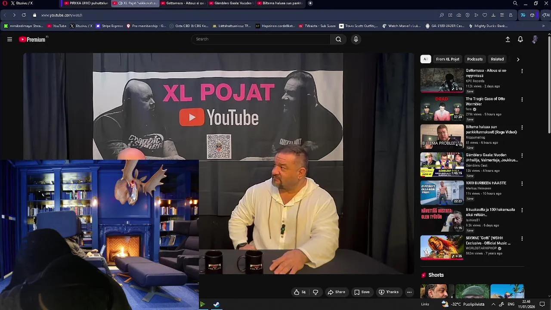The width and height of the screenshot is (551, 310).
Task: Go back with the browser back arrow
Action: point(5,15)
